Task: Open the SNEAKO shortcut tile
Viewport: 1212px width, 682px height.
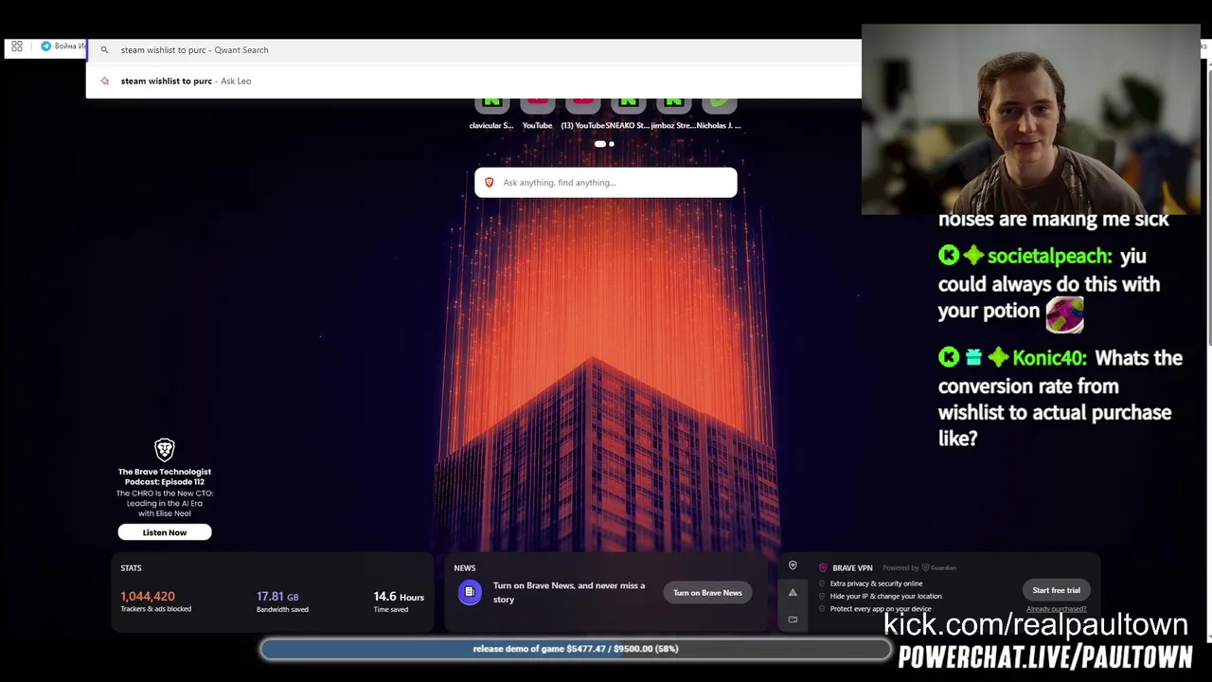Action: (628, 113)
